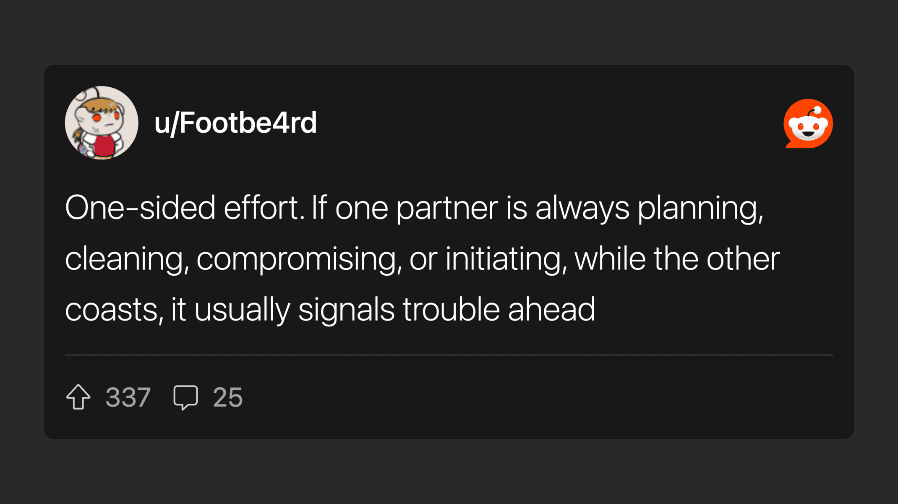Click the comment speech bubble icon

[x=185, y=397]
